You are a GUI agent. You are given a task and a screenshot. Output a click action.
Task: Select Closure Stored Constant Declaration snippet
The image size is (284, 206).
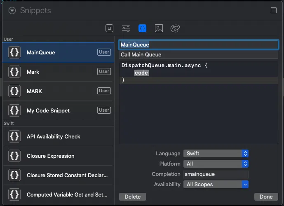click(x=58, y=175)
